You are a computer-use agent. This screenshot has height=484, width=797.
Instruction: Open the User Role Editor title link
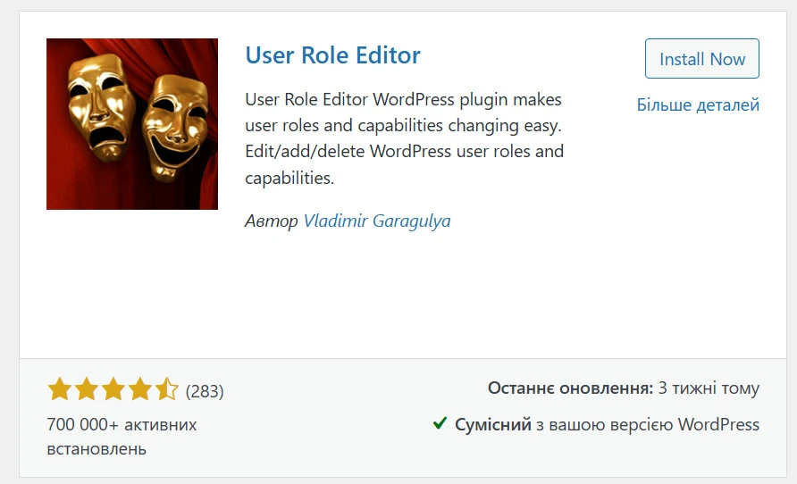tap(333, 54)
